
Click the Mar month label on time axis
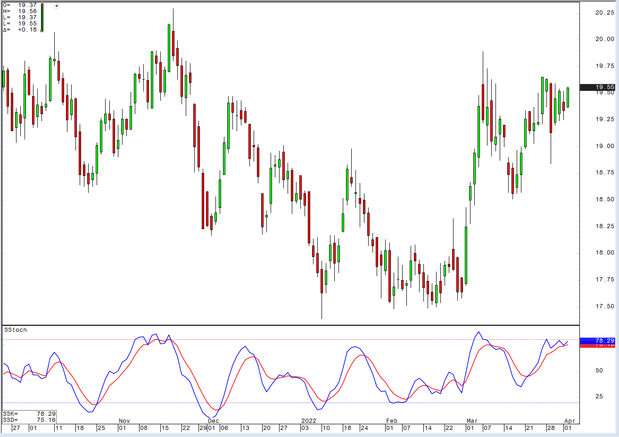point(472,421)
